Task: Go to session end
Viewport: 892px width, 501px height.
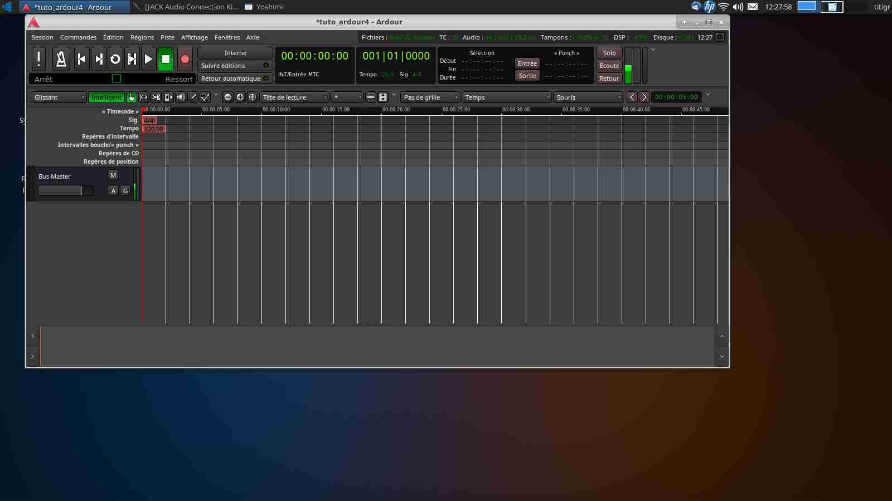Action: pos(99,59)
